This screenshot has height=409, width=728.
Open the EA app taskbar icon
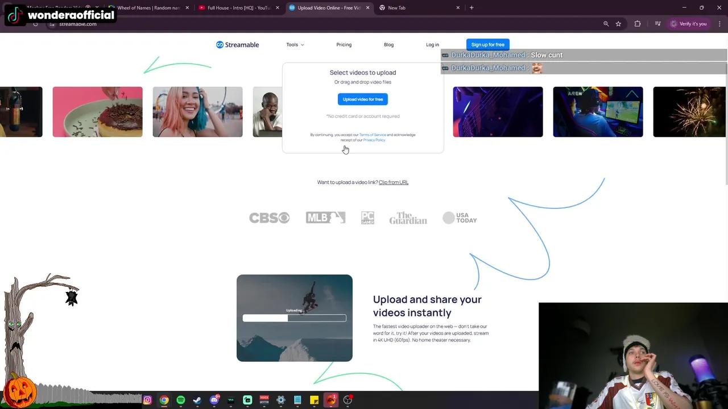331,400
